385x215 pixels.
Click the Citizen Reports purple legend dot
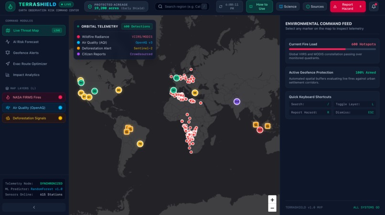click(78, 54)
